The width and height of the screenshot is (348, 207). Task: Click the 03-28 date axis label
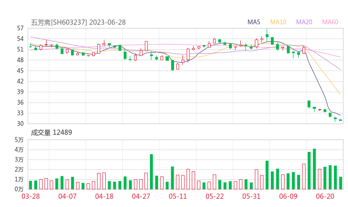(x=31, y=196)
